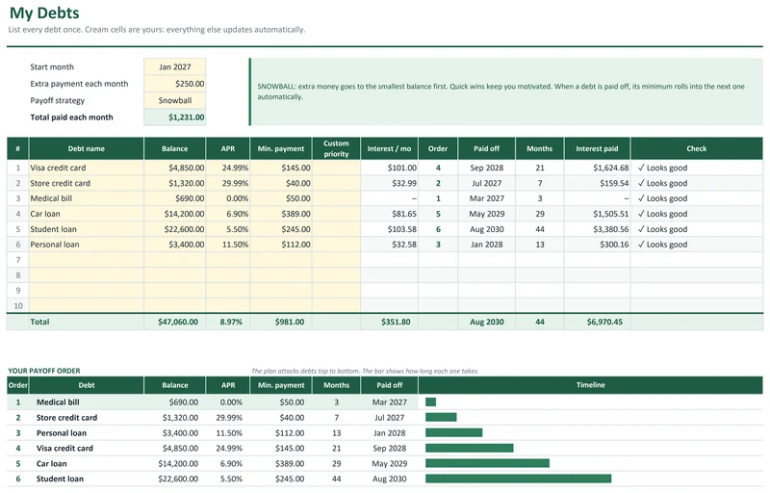
Task: Select Store credit card balance $1,320.00 in debts table
Action: [175, 183]
